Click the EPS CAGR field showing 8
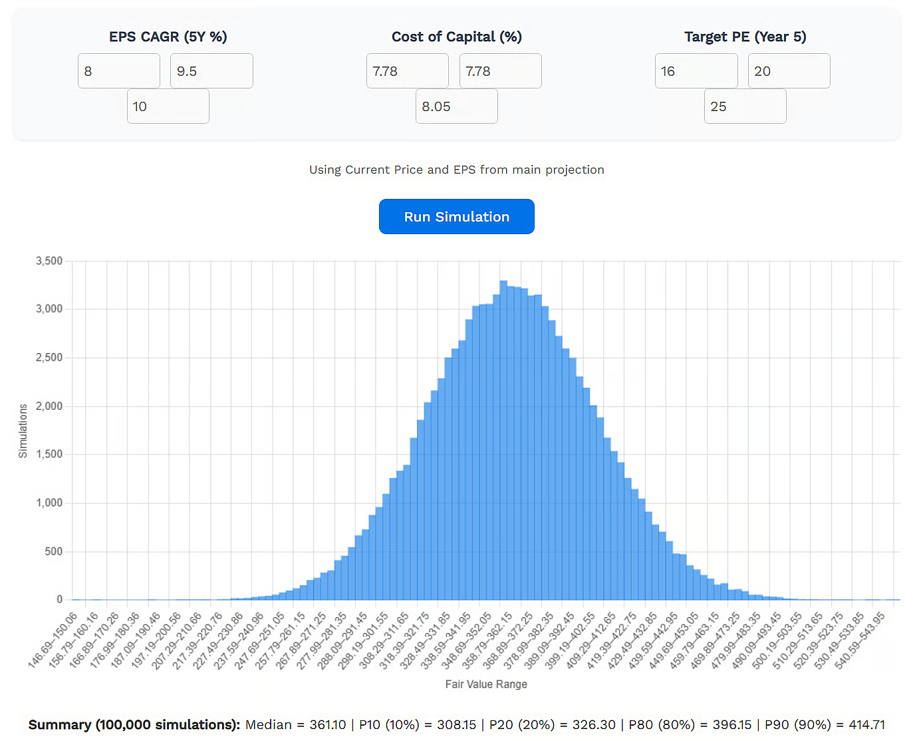 (x=118, y=71)
